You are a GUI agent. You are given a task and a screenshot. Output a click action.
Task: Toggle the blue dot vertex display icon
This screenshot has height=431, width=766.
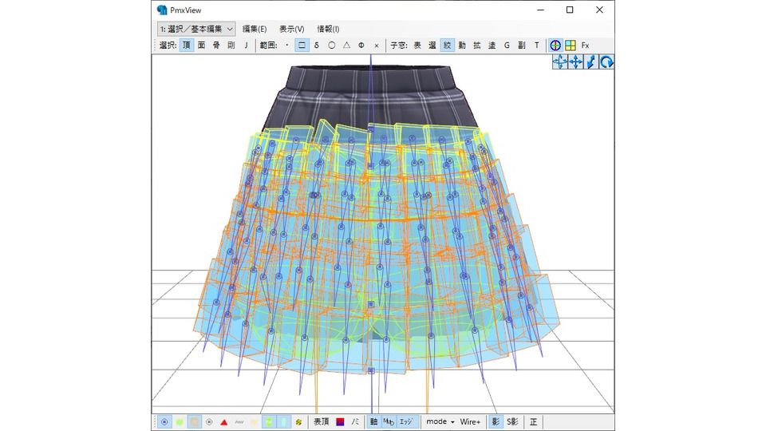(x=164, y=421)
